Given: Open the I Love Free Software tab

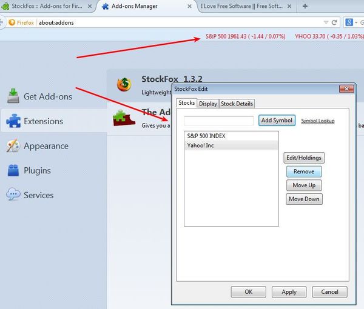Looking at the screenshot, I should [x=241, y=6].
